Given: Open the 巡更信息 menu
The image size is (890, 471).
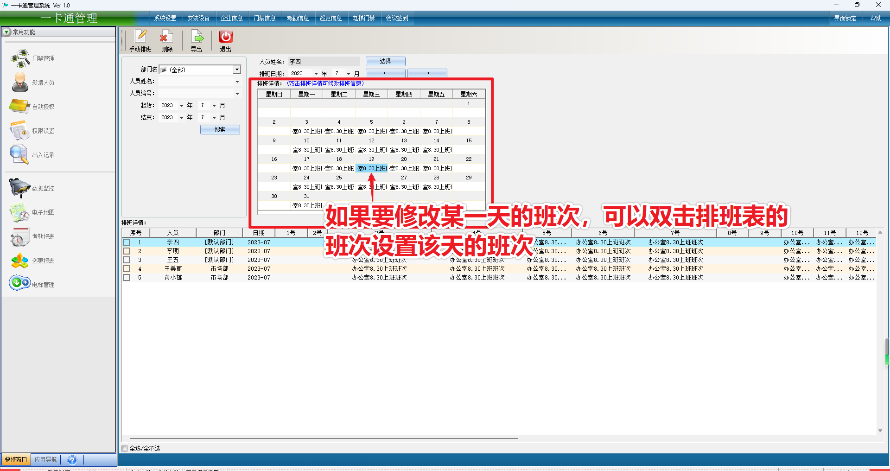Looking at the screenshot, I should 331,18.
